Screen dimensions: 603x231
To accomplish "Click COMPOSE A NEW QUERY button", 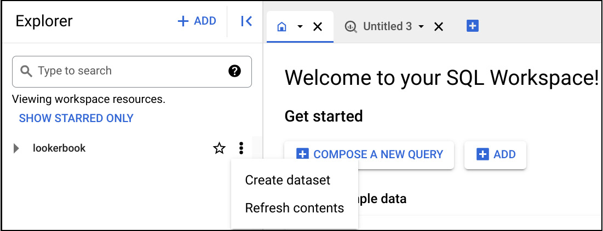I will (x=369, y=154).
